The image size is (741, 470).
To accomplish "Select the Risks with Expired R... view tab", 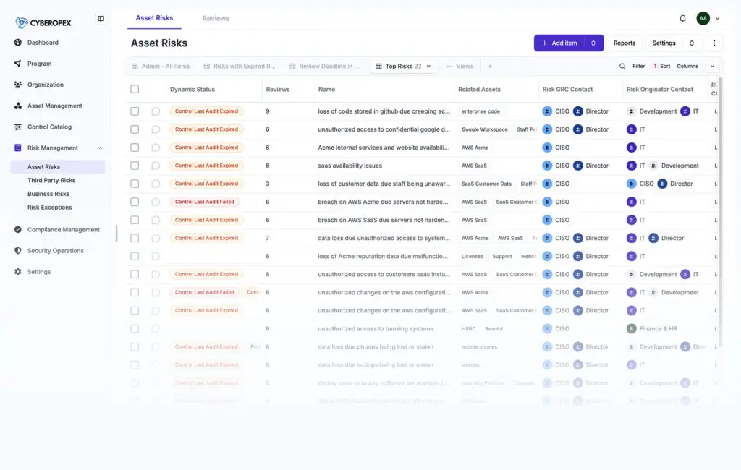I will pyautogui.click(x=240, y=66).
